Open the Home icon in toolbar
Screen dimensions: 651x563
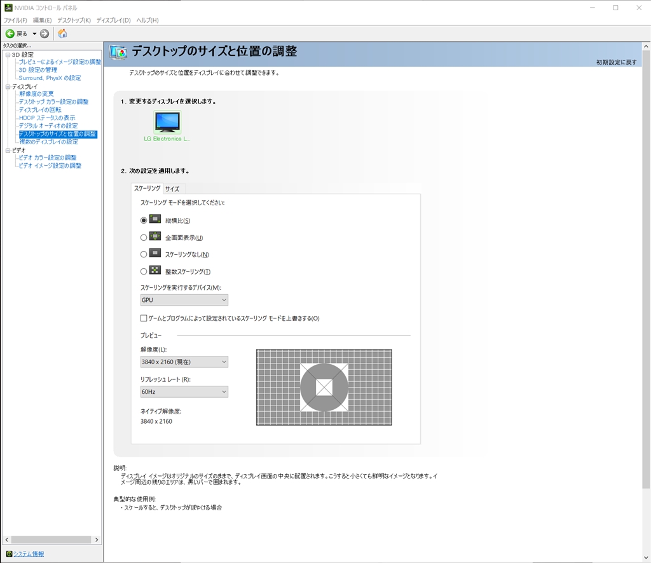[62, 34]
